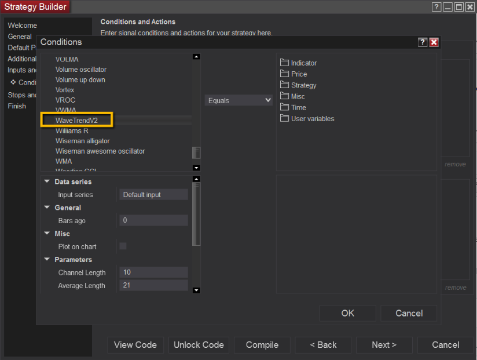Click the Misc folder icon
This screenshot has height=360, width=477.
[284, 96]
